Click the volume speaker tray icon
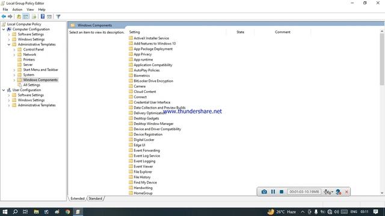This screenshot has height=216, width=385. click(x=336, y=212)
